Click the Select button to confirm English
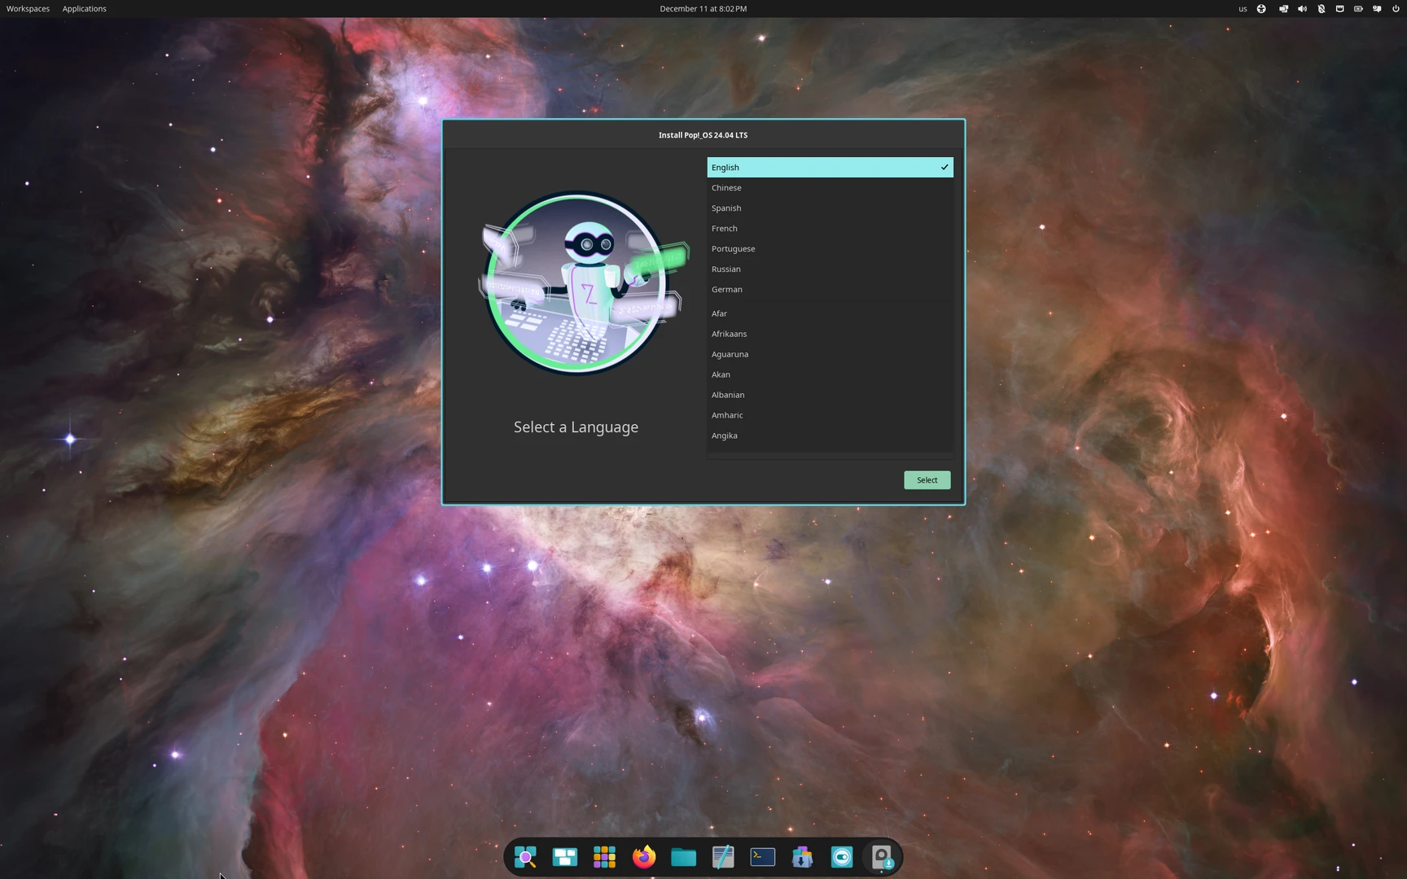This screenshot has height=879, width=1407. pyautogui.click(x=926, y=479)
